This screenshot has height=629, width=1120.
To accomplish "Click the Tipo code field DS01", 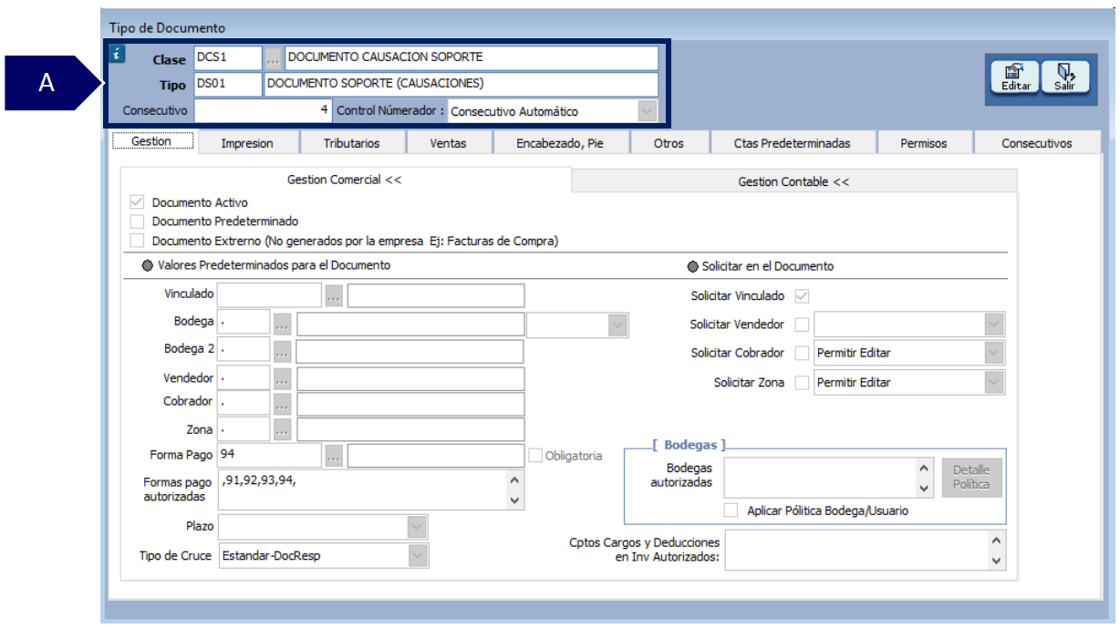I will click(228, 85).
